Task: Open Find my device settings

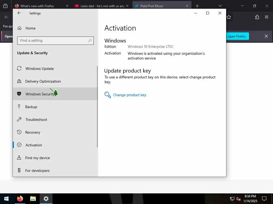Action: 55,158
